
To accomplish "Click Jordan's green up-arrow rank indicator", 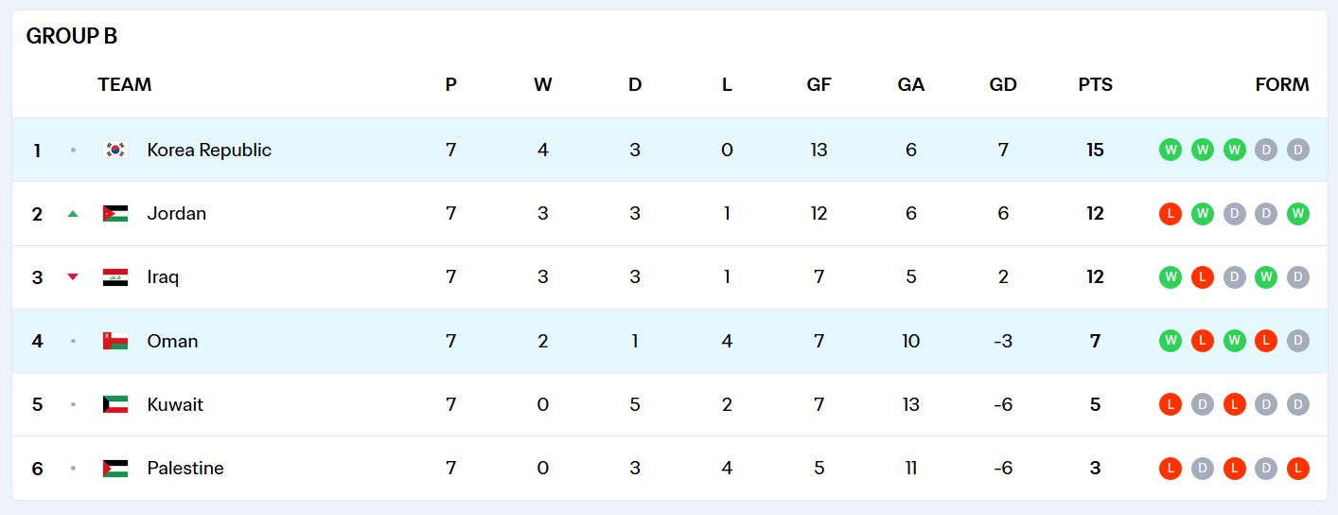I will point(73,214).
